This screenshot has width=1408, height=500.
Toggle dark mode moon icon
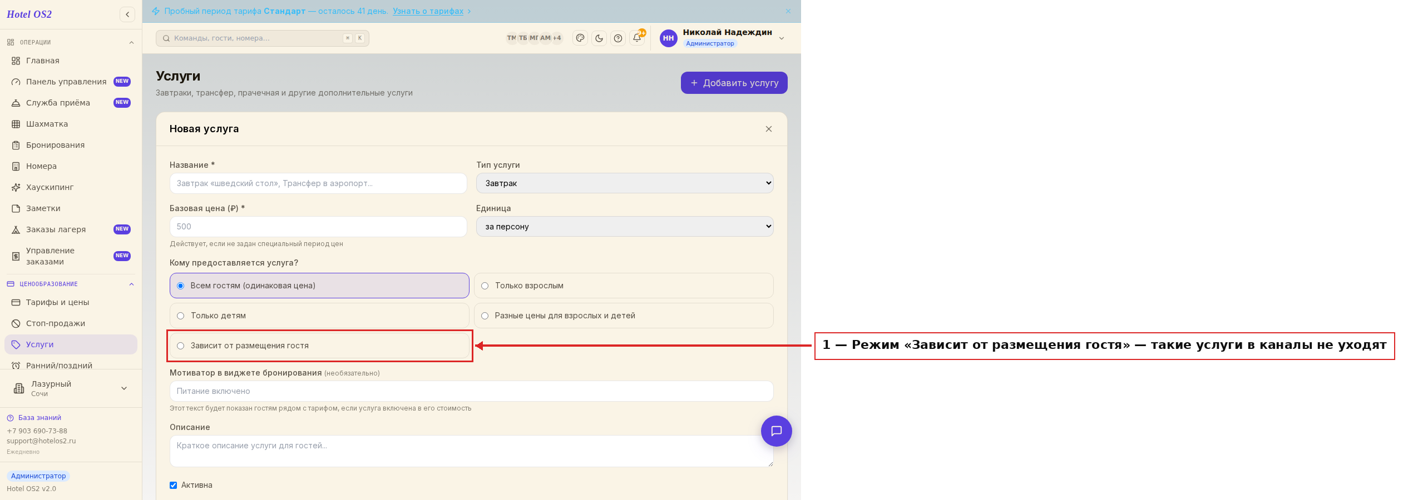point(599,38)
